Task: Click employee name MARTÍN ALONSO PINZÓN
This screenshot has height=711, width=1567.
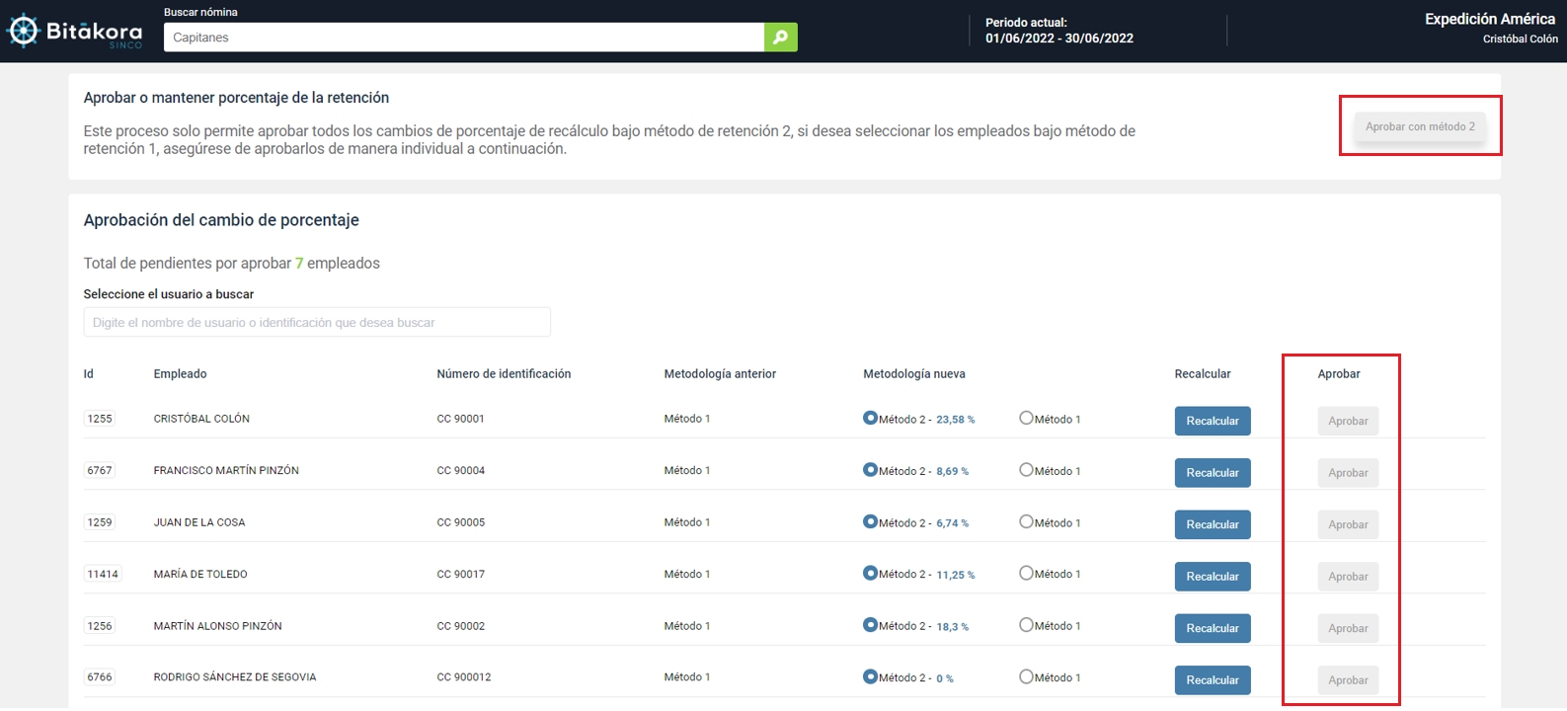Action: [x=218, y=626]
